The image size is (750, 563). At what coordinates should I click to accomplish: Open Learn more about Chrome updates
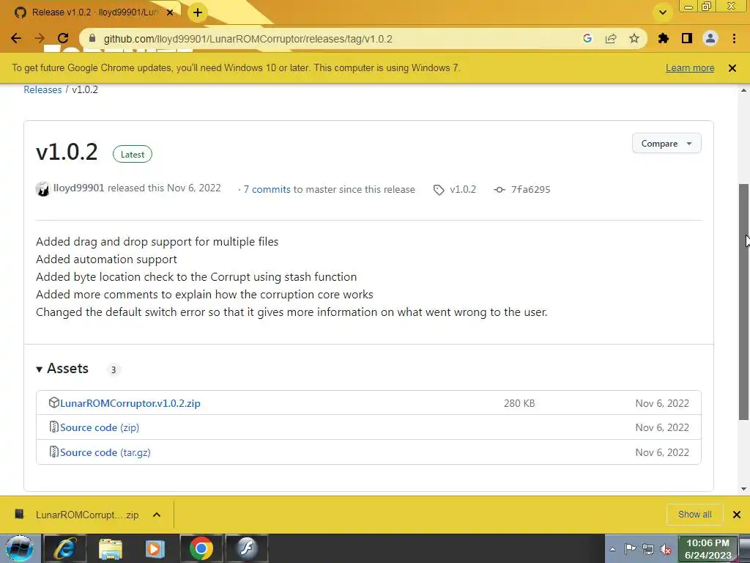pos(690,68)
